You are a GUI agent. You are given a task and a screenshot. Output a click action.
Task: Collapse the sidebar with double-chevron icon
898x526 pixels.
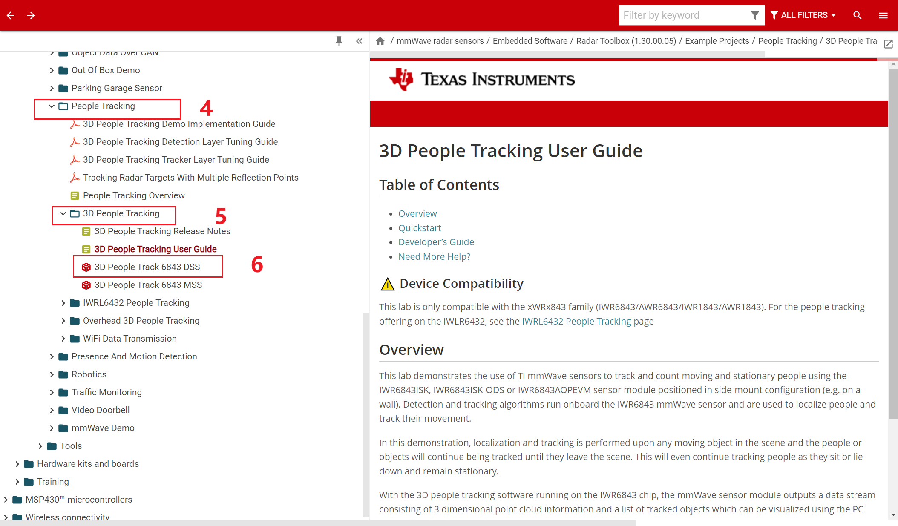click(x=359, y=41)
